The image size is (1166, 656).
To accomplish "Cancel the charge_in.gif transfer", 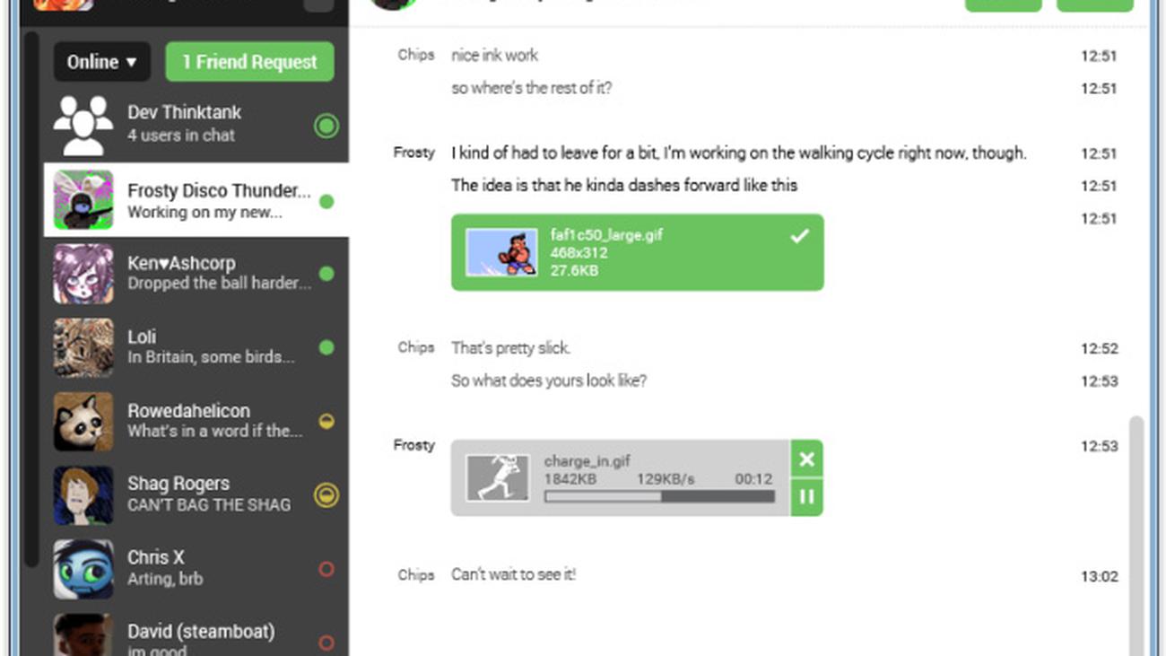I will pos(806,459).
